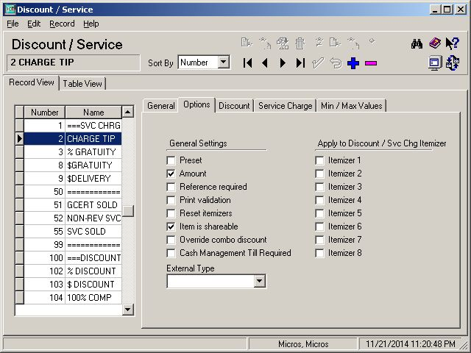Switch to the General tab
This screenshot has width=471, height=353.
click(x=160, y=106)
